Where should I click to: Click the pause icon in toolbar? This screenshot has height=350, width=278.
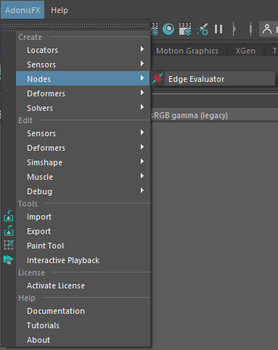tap(218, 29)
